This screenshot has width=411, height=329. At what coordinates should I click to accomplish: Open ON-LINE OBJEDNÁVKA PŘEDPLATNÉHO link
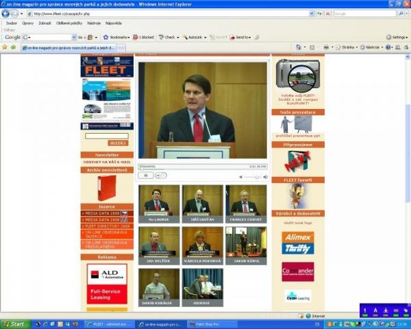tap(107, 245)
